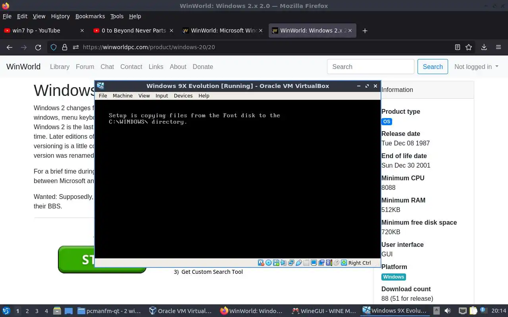
Task: Click the optical disc icon in VirtualBox status bar
Action: coord(268,263)
